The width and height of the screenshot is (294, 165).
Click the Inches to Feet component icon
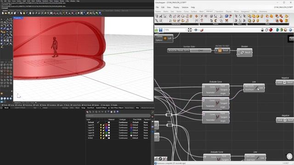(220, 50)
